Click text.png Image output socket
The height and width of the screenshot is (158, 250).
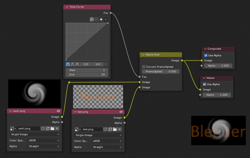tap(125, 118)
